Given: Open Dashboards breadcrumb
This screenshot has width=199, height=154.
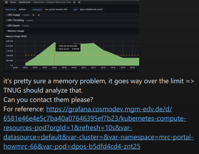Looking at the screenshot, I should [x=25, y=2].
